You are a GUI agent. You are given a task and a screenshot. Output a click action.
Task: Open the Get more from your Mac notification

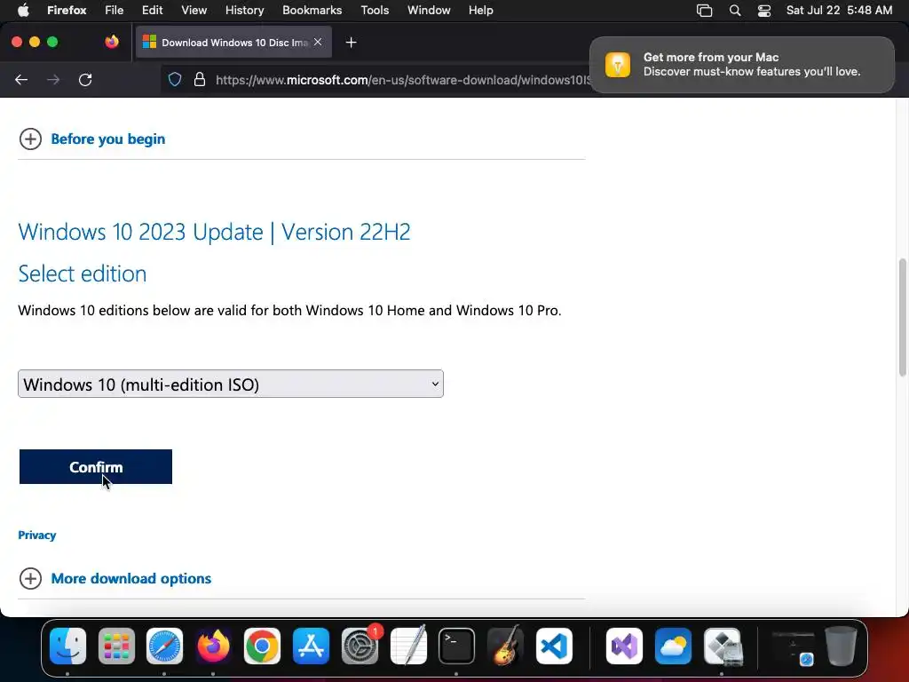click(741, 64)
